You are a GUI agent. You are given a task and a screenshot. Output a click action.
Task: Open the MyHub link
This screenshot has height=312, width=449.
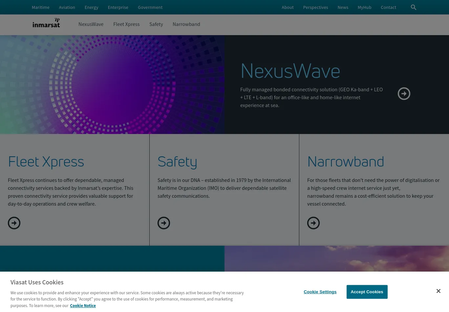click(364, 7)
